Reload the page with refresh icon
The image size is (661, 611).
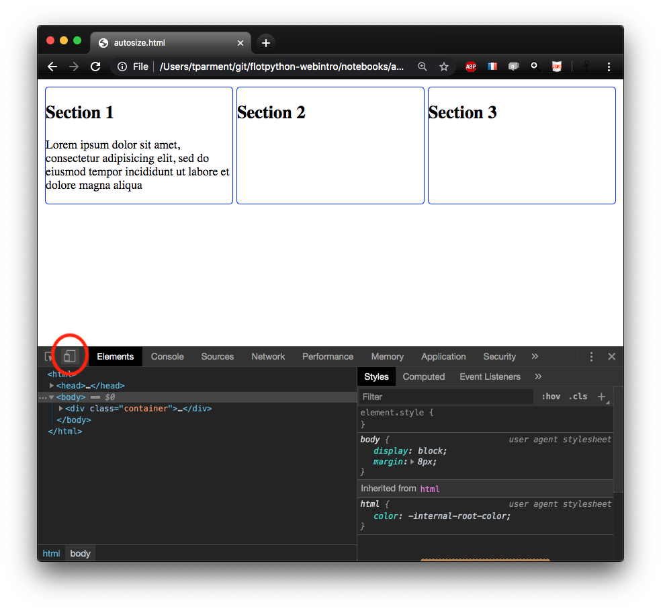coord(95,67)
